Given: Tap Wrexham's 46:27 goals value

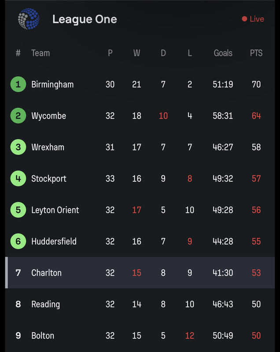Looking at the screenshot, I should [223, 147].
